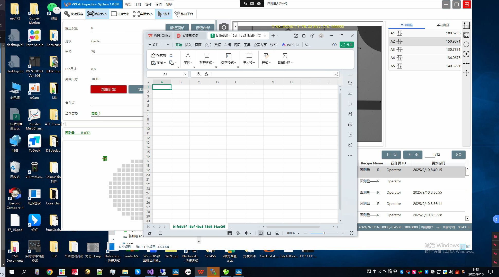Click the 移动平台 hand tool
499x277 pixels.
184,14
